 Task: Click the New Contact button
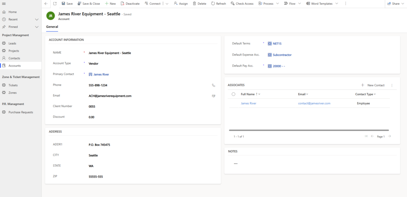(x=373, y=85)
